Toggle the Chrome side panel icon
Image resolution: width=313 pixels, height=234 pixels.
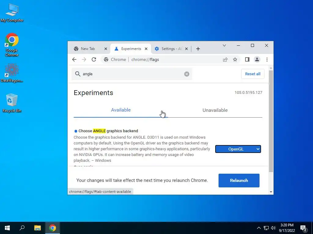[247, 59]
